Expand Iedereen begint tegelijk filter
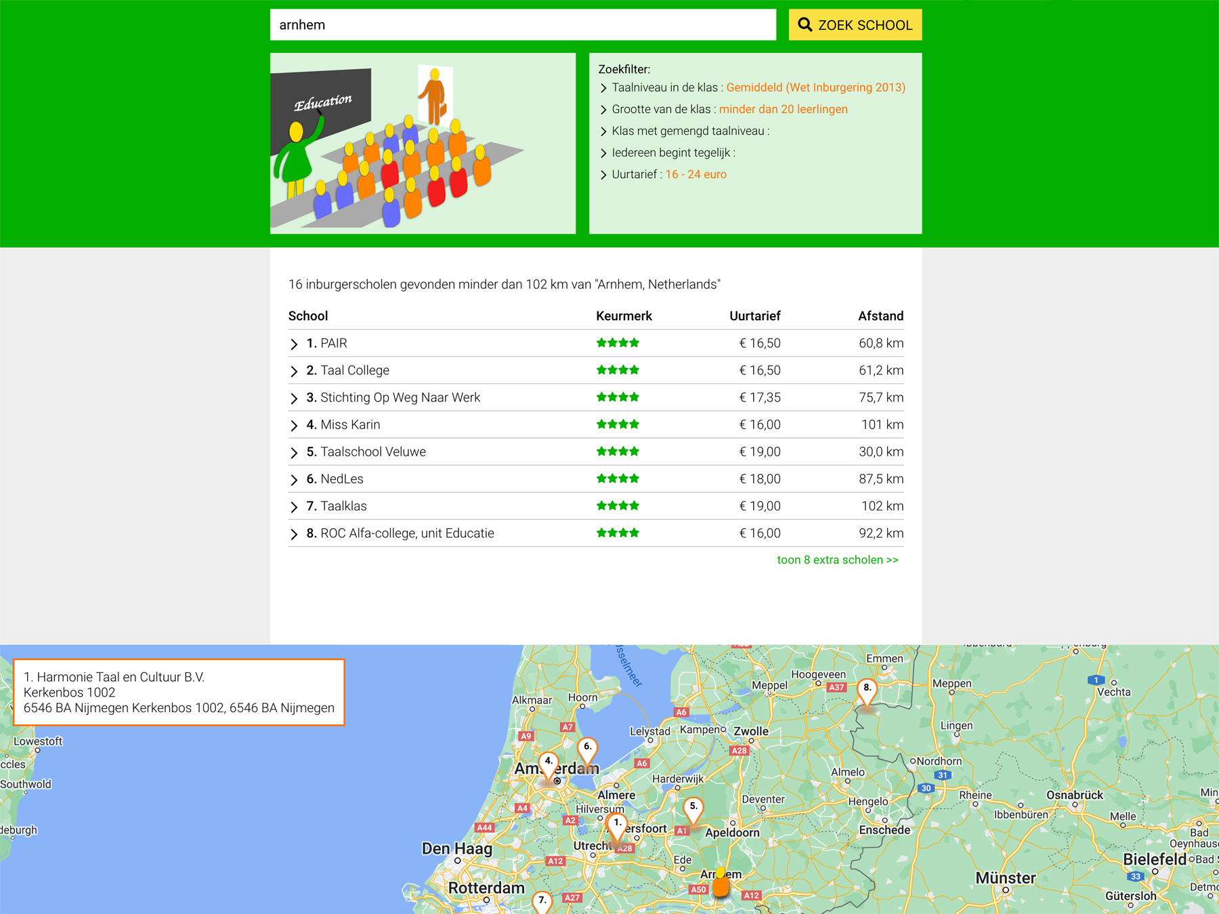1219x914 pixels. click(x=603, y=153)
